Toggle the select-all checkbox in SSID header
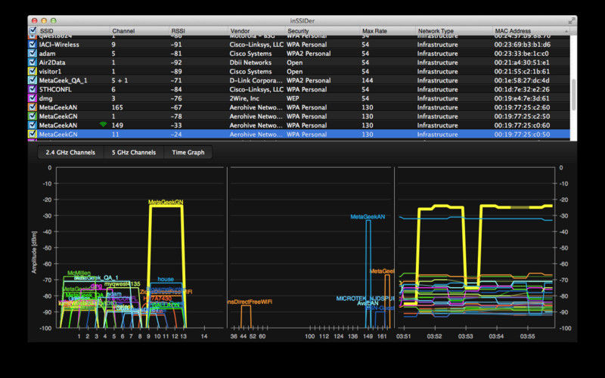 tap(33, 30)
